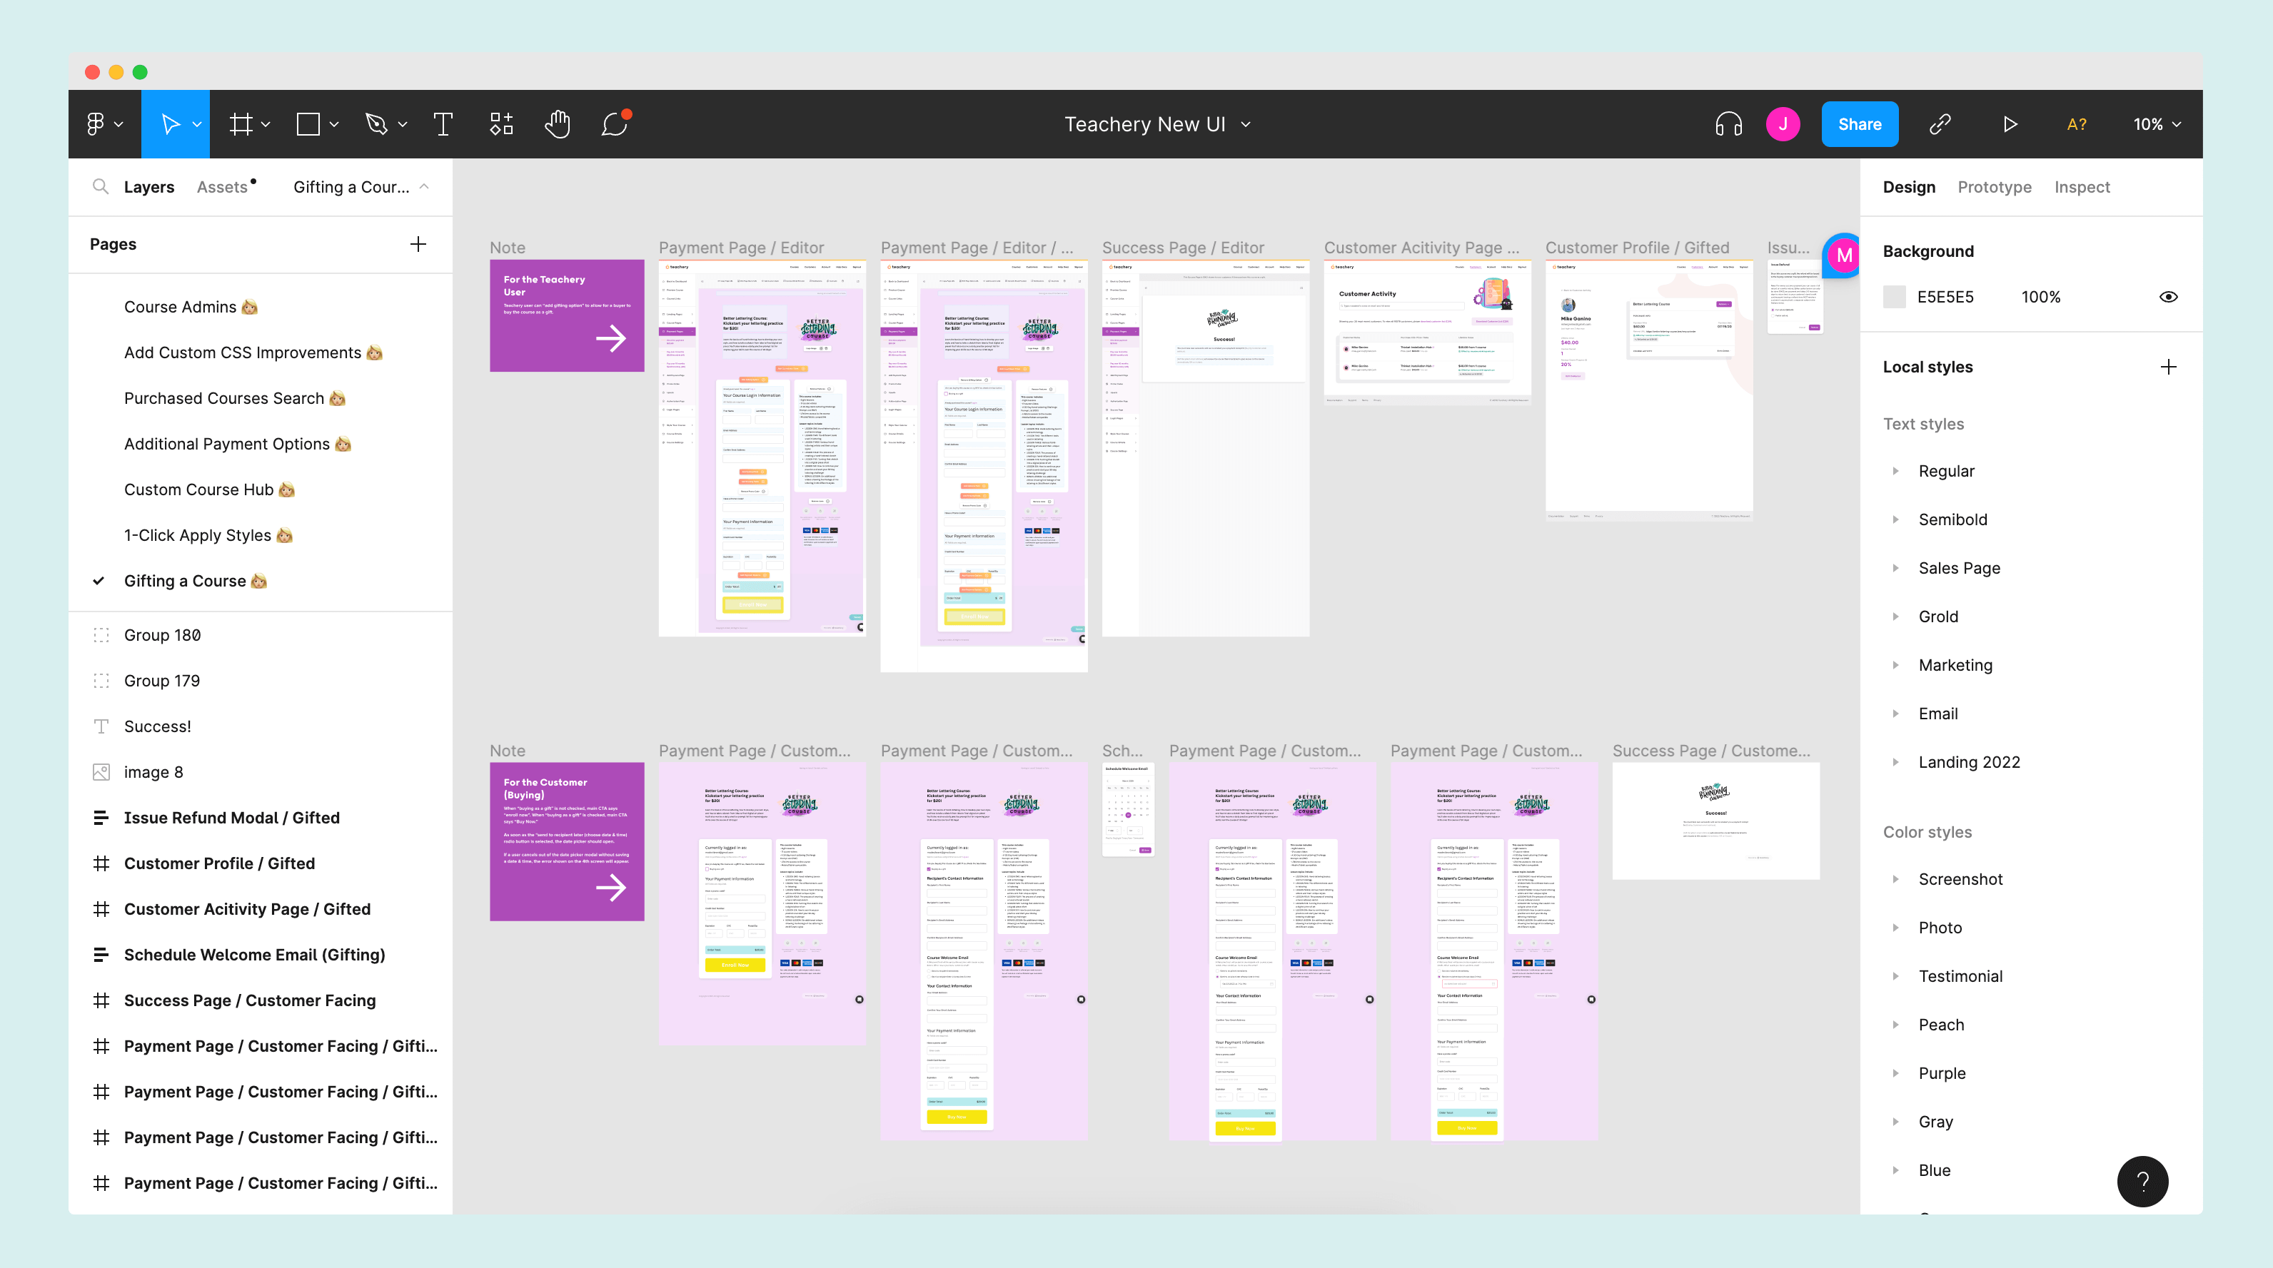Open the zoom percentage dropdown
2273x1268 pixels.
[2154, 123]
